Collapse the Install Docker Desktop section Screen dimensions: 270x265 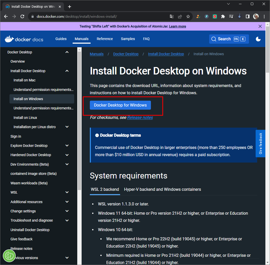click(67, 71)
